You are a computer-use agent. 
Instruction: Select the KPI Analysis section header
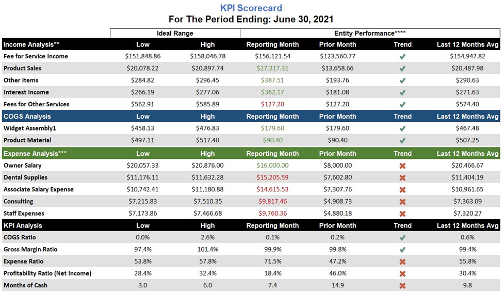pos(23,225)
